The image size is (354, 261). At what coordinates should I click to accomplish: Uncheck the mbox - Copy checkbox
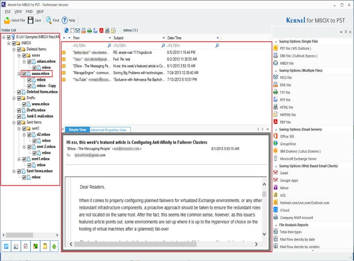pyautogui.click(x=30, y=86)
